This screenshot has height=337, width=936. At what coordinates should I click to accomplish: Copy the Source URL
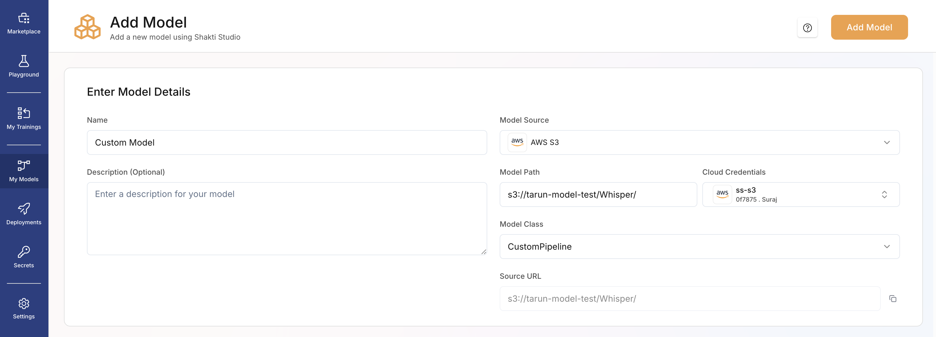893,299
